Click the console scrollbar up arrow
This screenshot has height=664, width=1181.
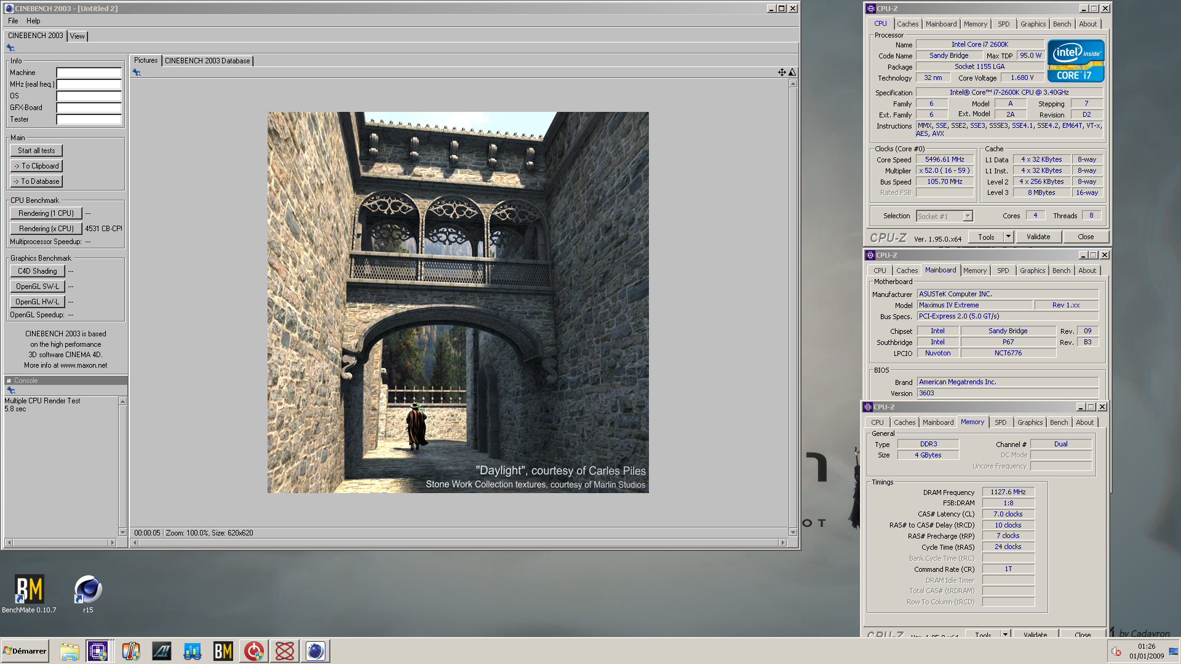coord(122,401)
